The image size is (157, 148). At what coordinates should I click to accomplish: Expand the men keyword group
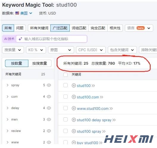[7, 119]
